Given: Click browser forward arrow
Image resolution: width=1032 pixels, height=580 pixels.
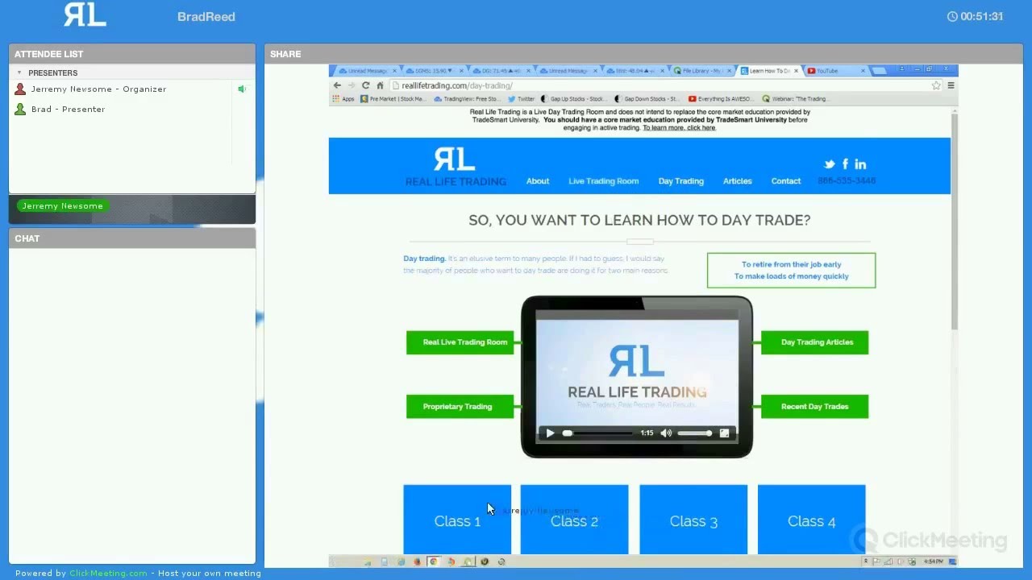Looking at the screenshot, I should [352, 85].
